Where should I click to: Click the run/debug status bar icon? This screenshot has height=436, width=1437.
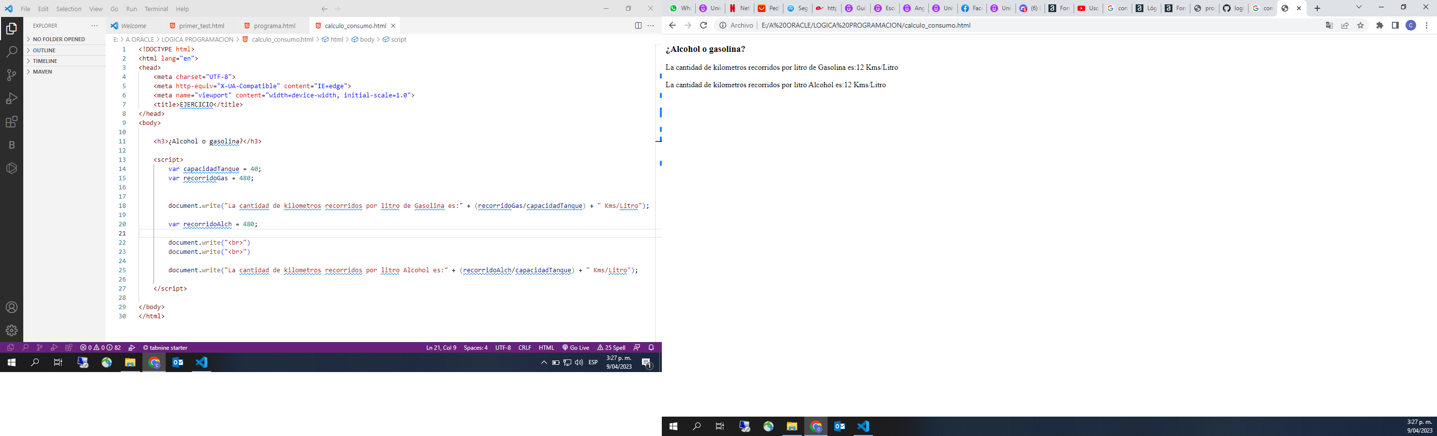132,347
